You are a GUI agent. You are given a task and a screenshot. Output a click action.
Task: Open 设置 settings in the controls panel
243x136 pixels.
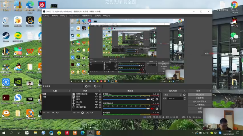200,108
